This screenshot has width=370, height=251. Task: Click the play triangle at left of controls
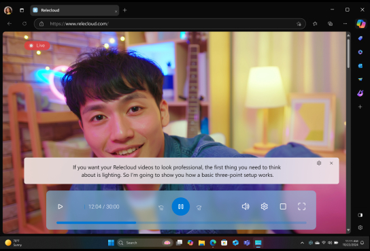click(60, 207)
